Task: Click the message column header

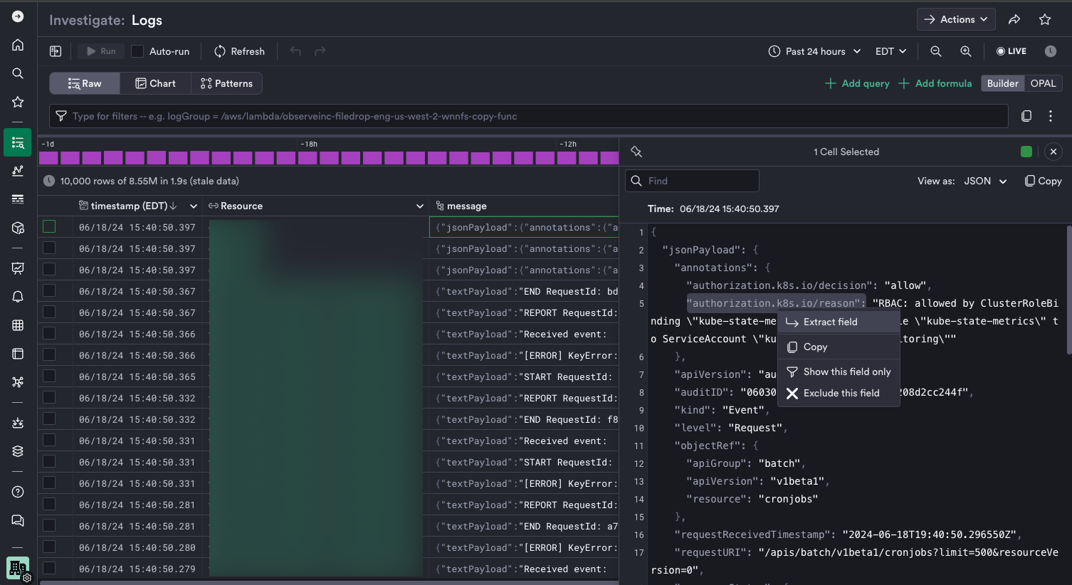Action: tap(466, 206)
